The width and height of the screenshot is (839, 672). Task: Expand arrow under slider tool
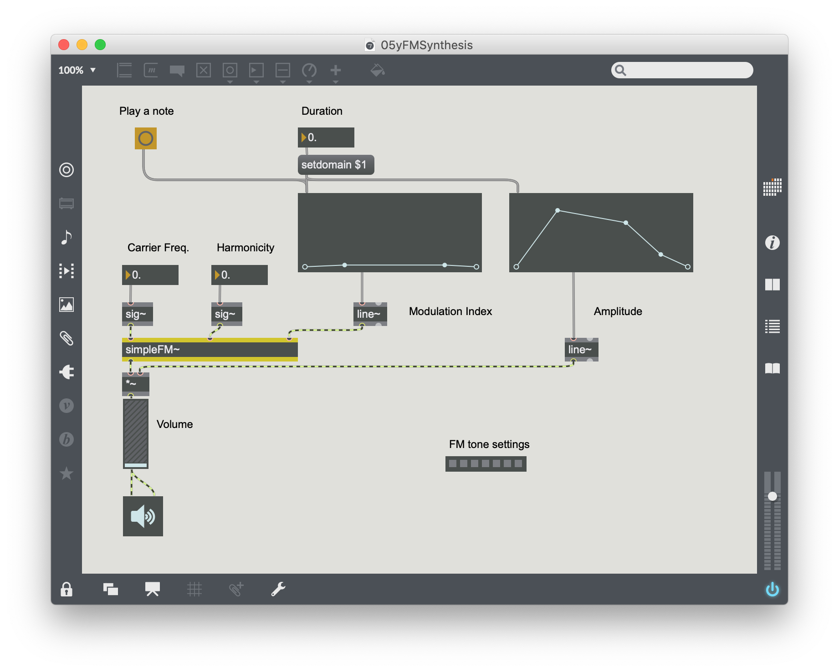282,82
